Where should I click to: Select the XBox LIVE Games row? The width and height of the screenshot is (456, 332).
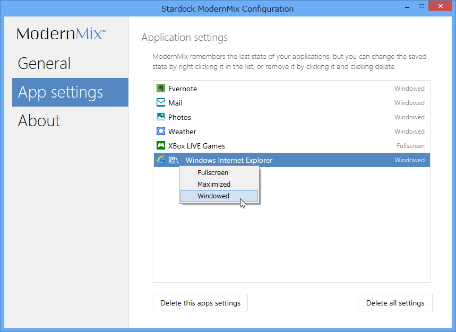coord(291,145)
